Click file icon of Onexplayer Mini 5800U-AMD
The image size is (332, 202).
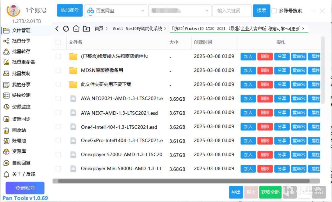pos(73,169)
